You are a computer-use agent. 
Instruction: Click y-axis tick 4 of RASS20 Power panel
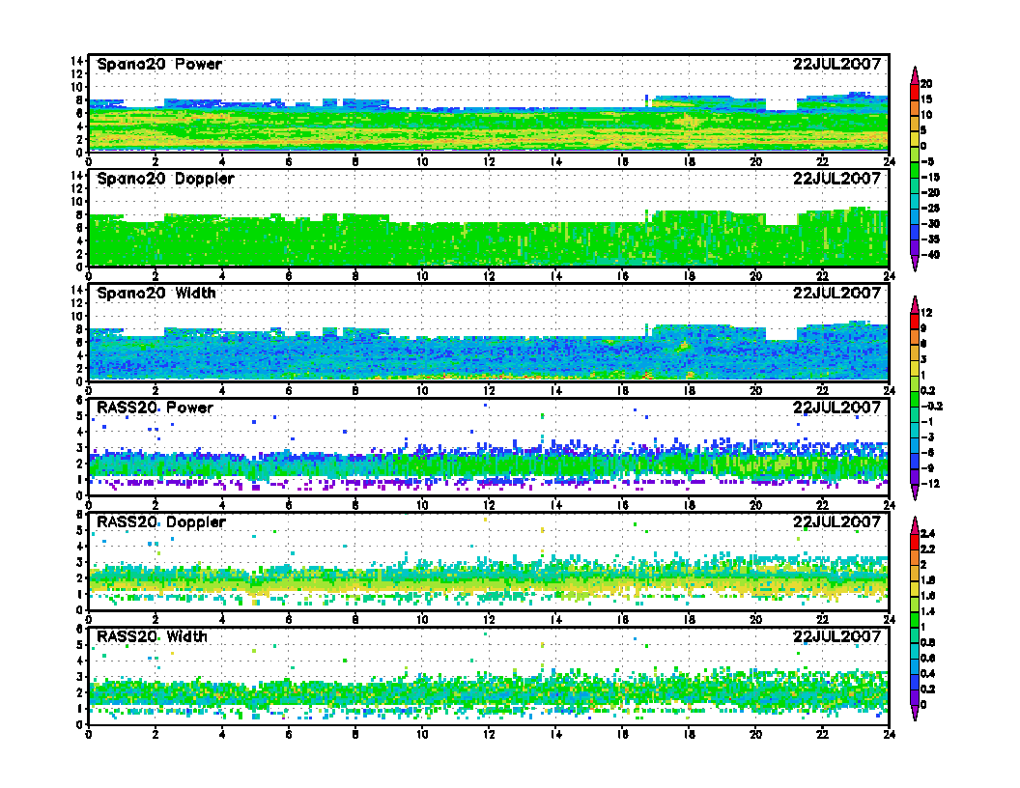tap(81, 432)
